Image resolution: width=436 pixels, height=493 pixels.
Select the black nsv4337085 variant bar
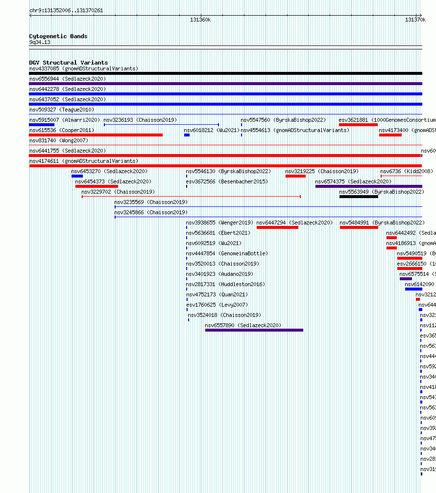pyautogui.click(x=225, y=73)
